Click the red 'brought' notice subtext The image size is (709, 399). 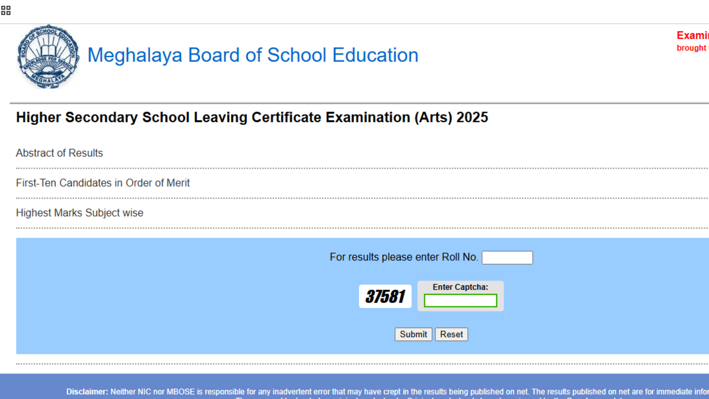[x=691, y=48]
